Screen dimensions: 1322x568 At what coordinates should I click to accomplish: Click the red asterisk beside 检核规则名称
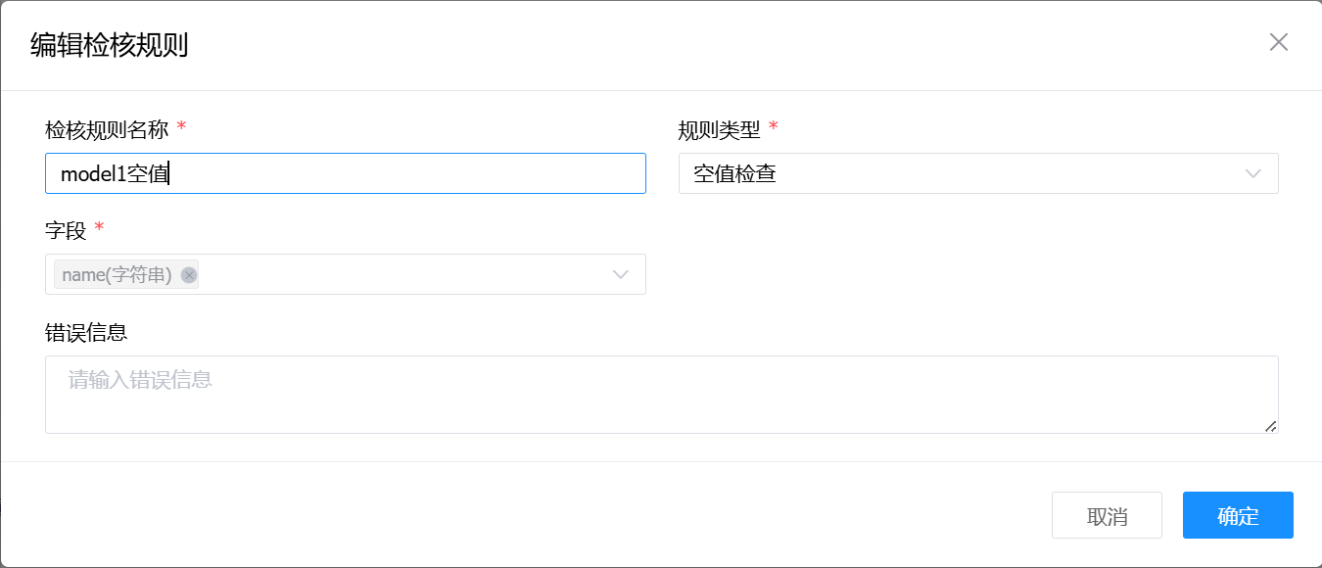coord(181,128)
